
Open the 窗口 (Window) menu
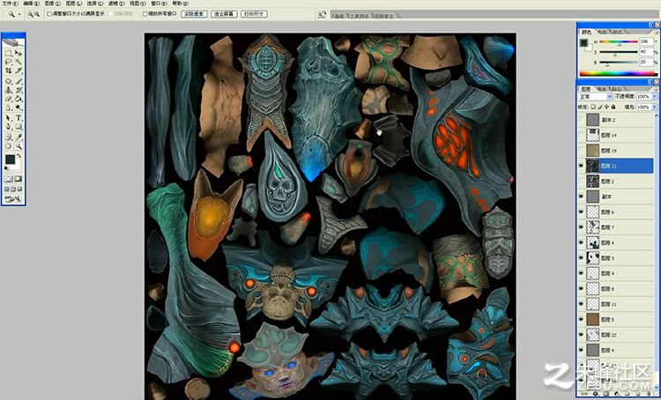pos(159,4)
